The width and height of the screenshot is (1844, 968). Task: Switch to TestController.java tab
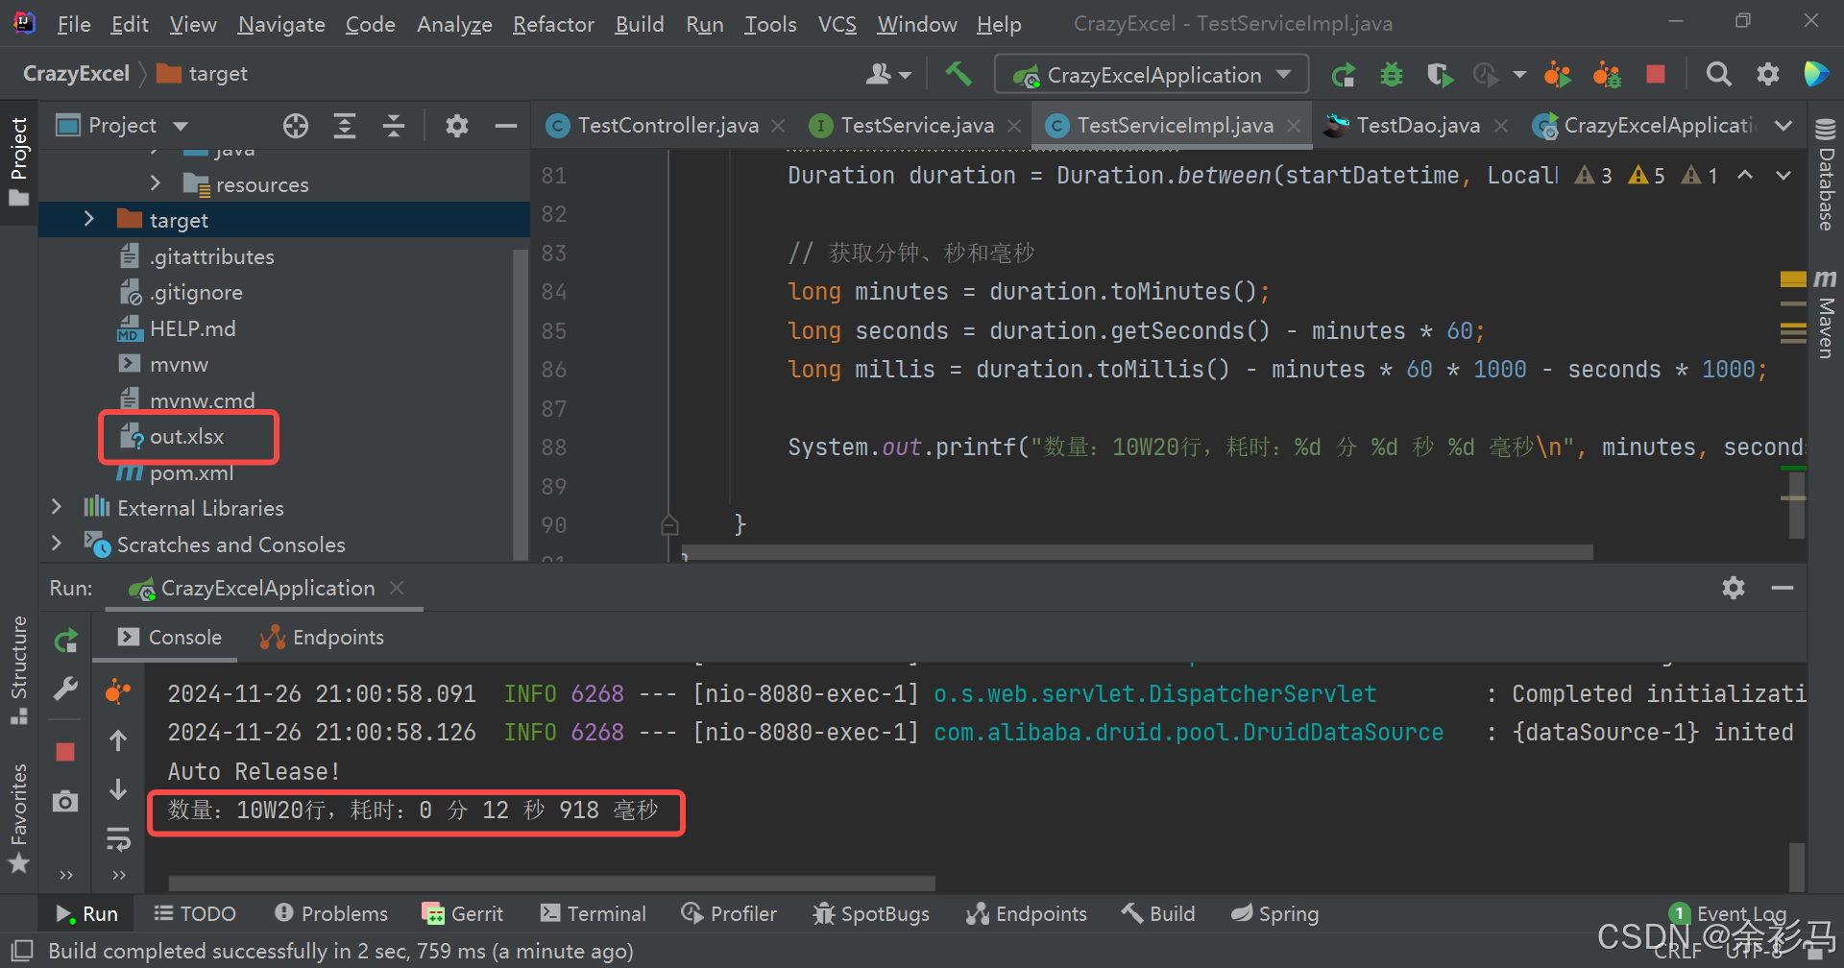pos(667,126)
